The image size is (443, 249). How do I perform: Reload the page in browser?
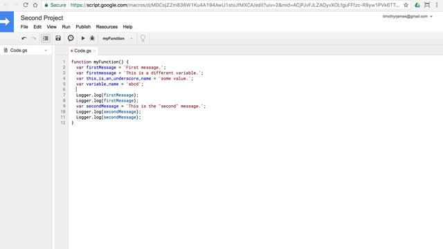(x=26, y=5)
